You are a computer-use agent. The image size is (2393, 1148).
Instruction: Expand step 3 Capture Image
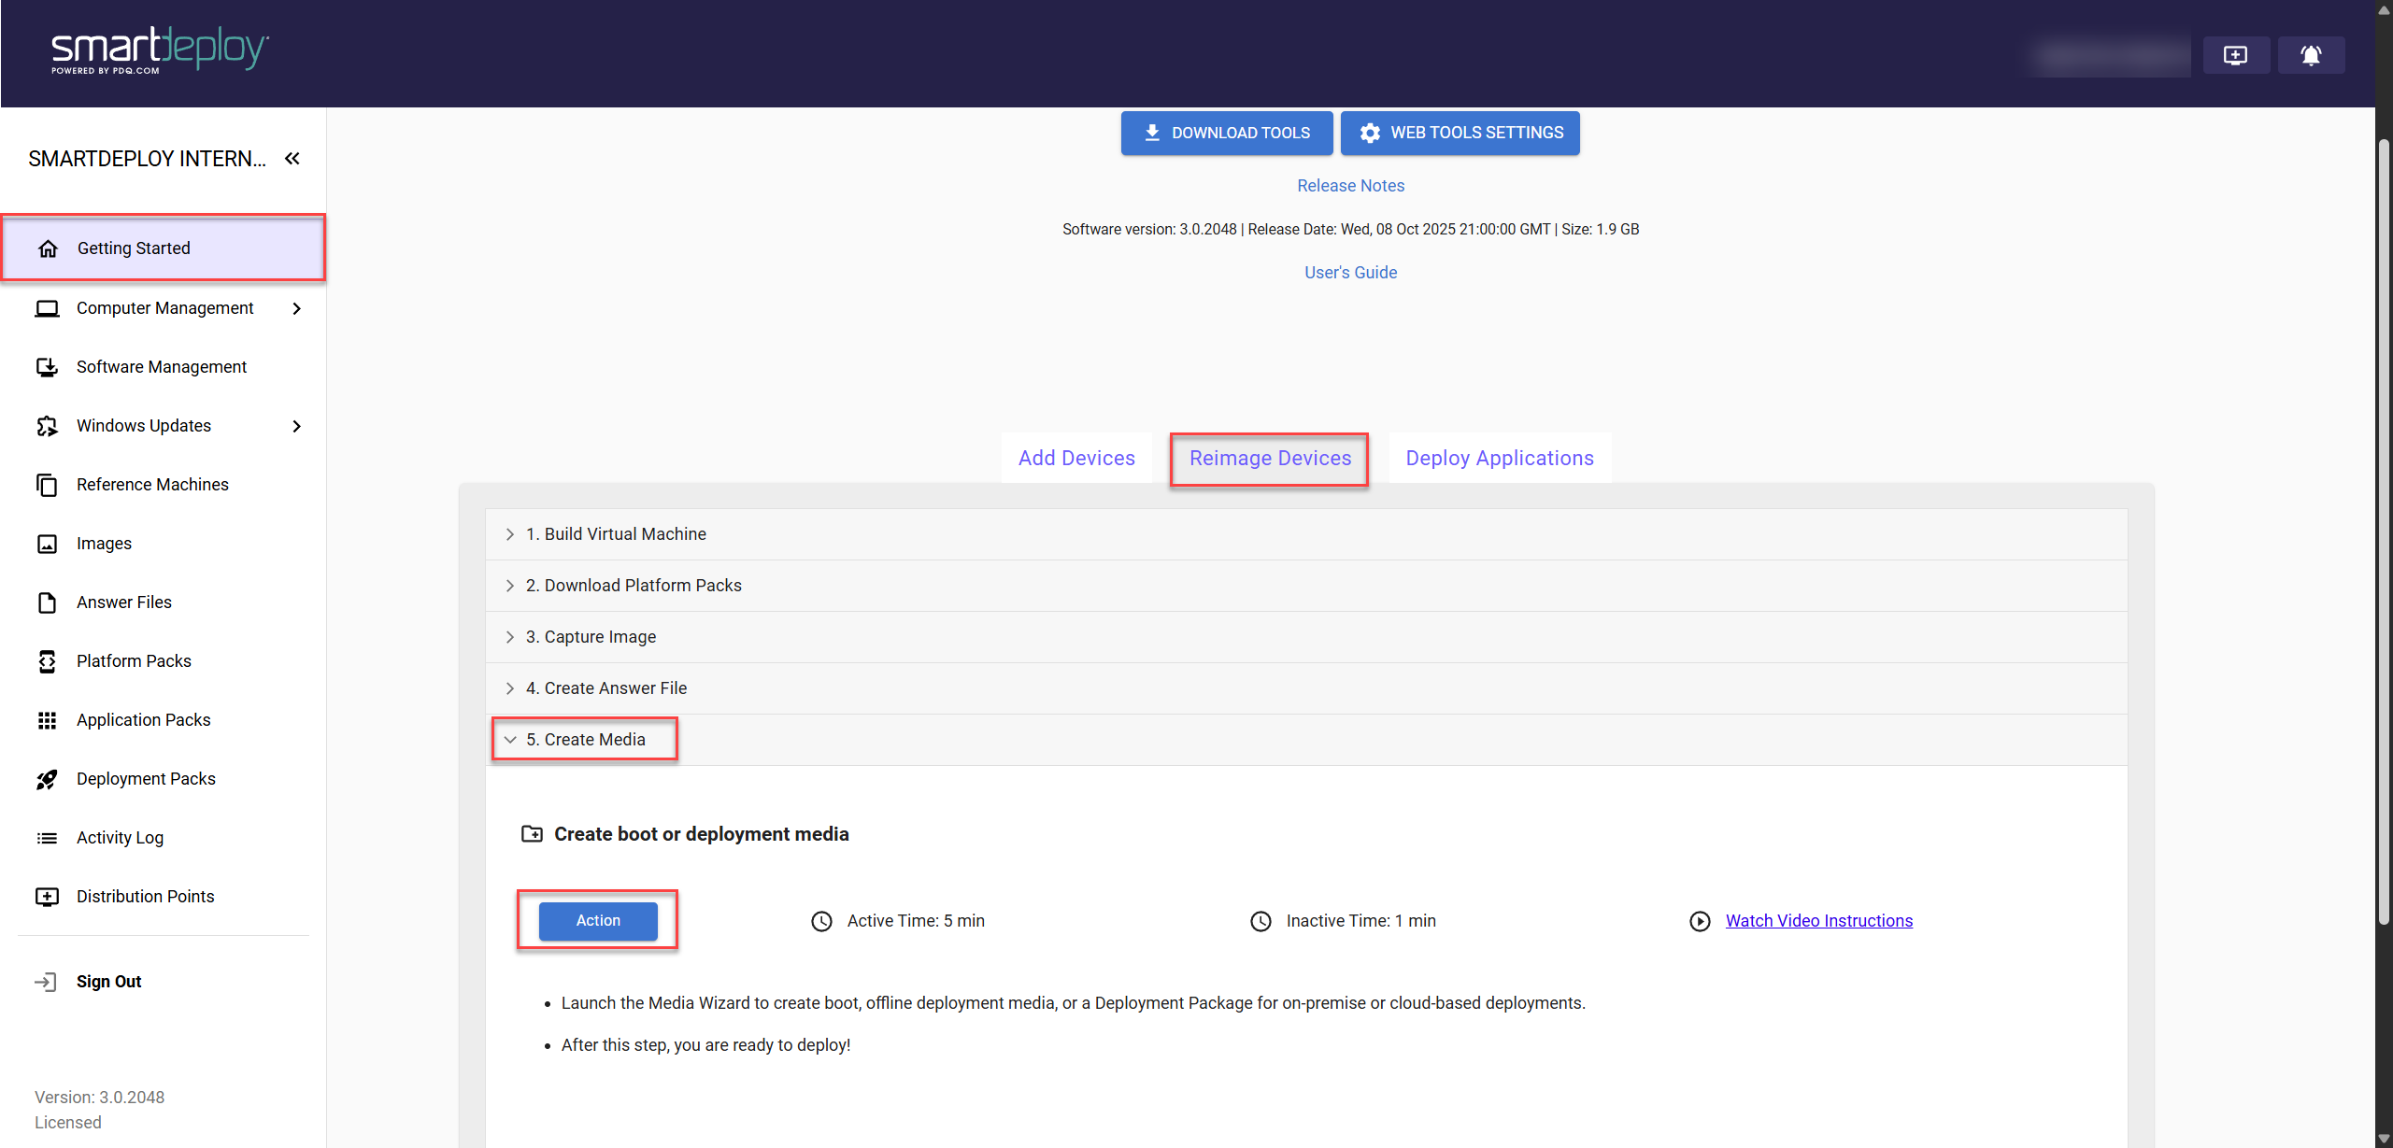(x=591, y=637)
